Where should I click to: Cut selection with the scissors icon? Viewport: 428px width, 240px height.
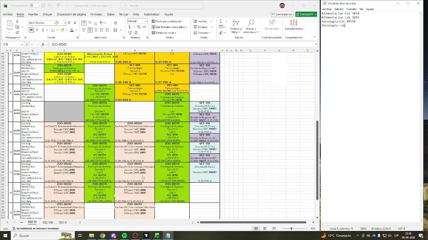pos(17,22)
